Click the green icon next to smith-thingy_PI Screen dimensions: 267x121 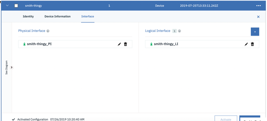24,44
